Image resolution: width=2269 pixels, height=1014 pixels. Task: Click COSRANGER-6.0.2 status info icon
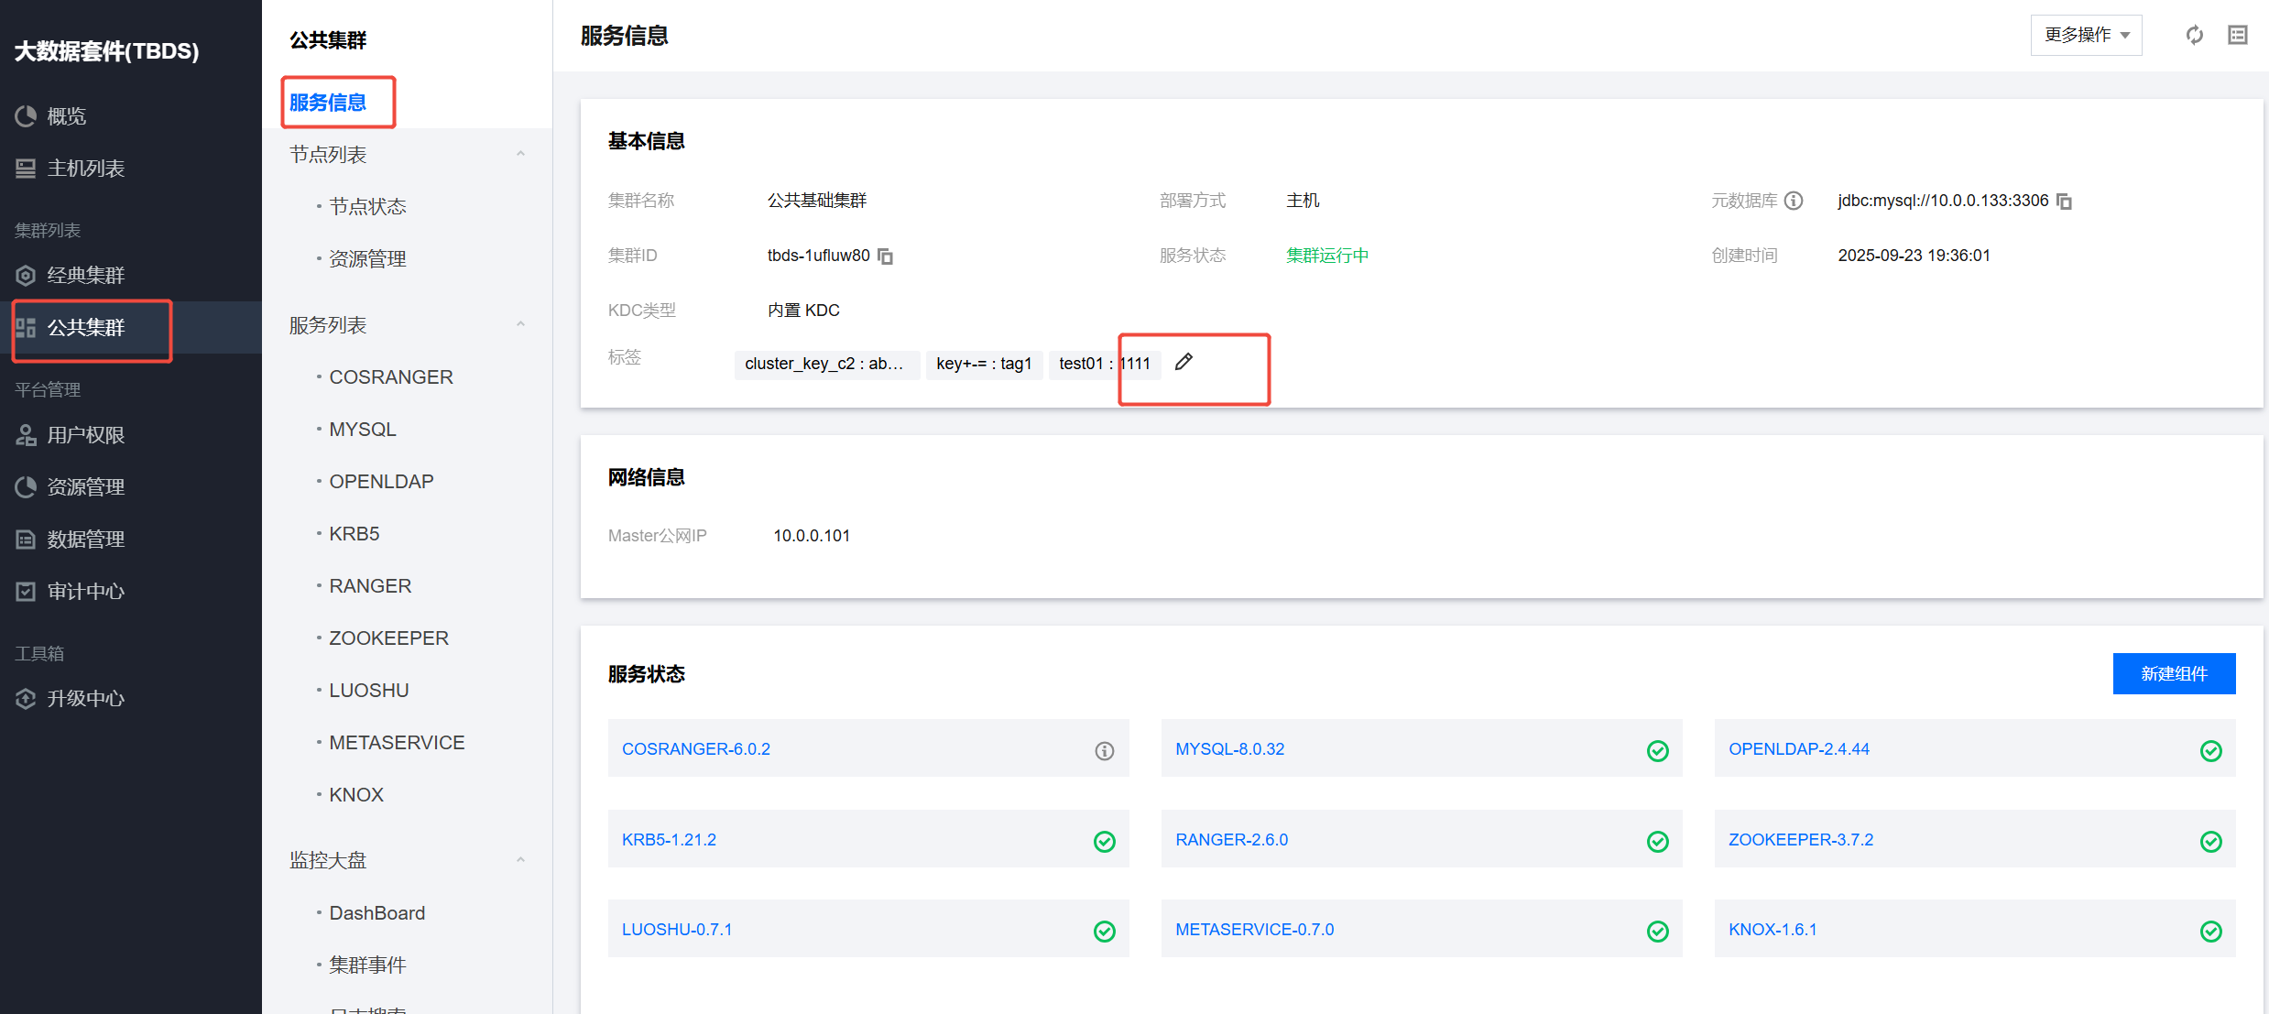(1104, 751)
